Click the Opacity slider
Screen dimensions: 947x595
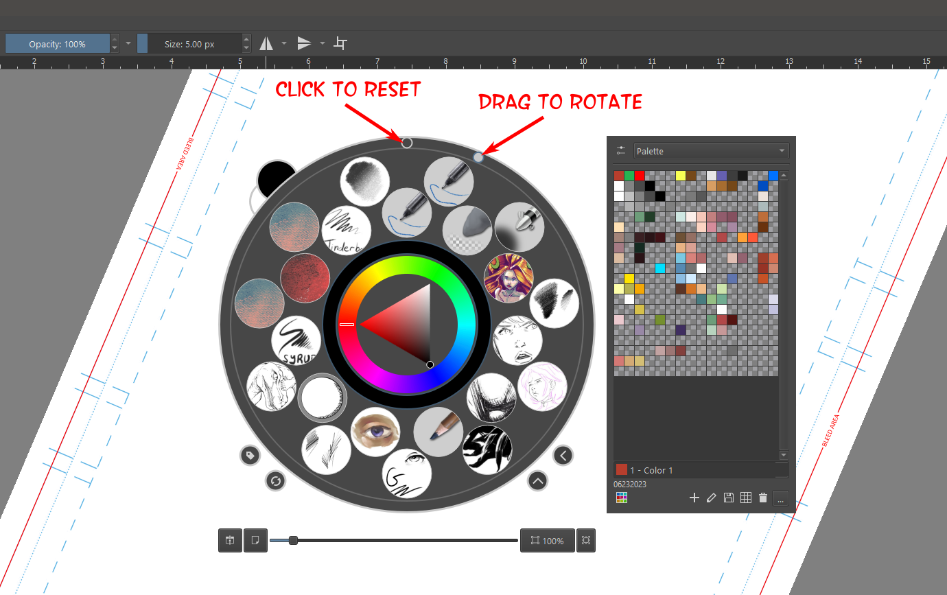[x=57, y=44]
